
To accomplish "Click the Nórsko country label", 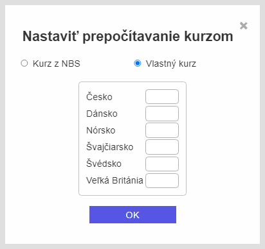I will (101, 130).
